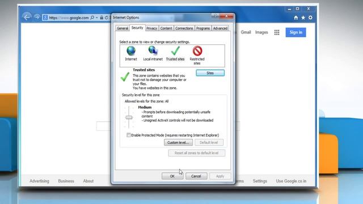This screenshot has height=204, width=363.
Task: Close the Internet Options dialog
Action: [x=226, y=16]
